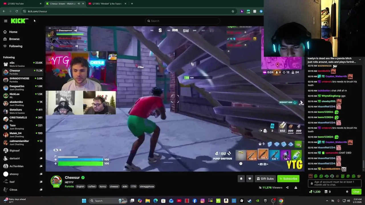Open NickLee channel in Following list

(x=23, y=96)
